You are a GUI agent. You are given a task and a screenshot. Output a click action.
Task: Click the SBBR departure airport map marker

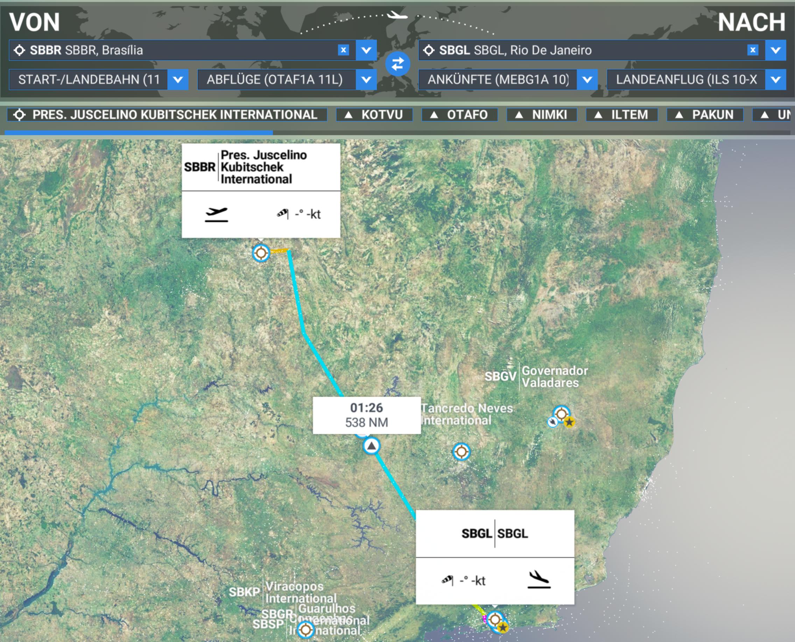point(261,253)
